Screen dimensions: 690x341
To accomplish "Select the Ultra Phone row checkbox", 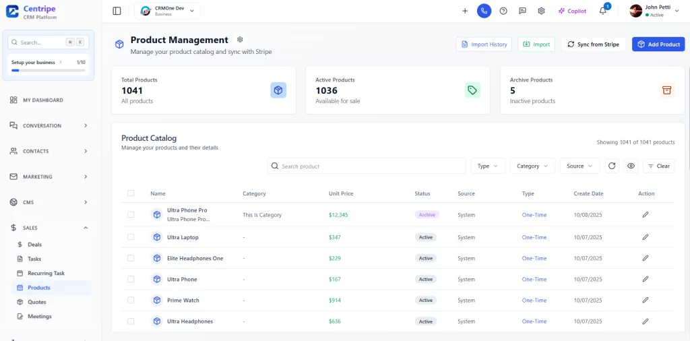I will point(131,279).
